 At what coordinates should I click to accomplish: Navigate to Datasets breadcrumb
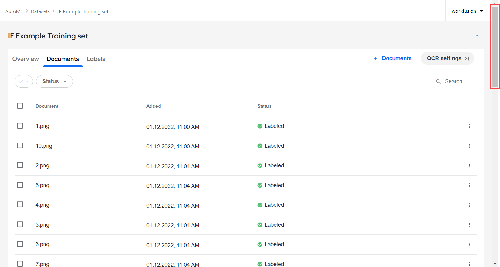pyautogui.click(x=40, y=11)
